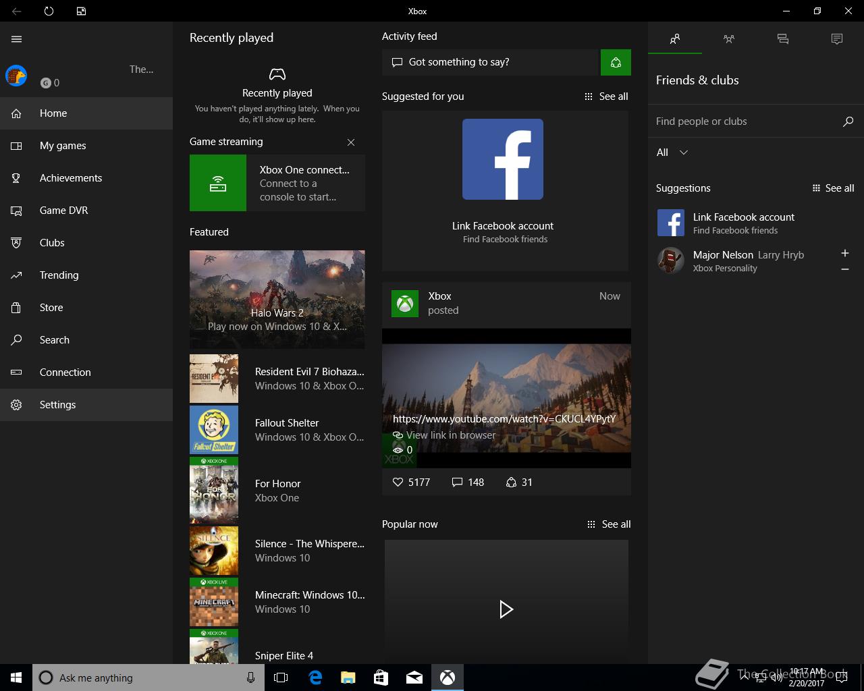Open the YouTube link in activity post

point(504,418)
